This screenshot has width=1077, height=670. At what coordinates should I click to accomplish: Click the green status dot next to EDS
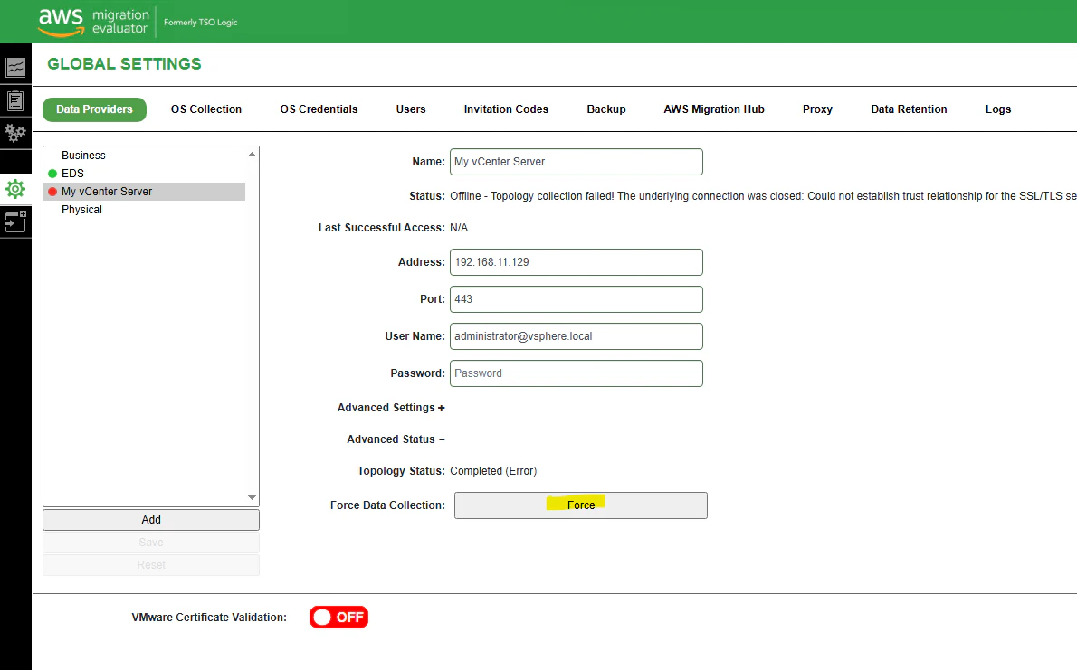coord(52,174)
